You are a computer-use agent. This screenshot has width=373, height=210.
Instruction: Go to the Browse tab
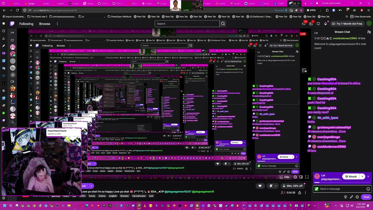click(45, 24)
